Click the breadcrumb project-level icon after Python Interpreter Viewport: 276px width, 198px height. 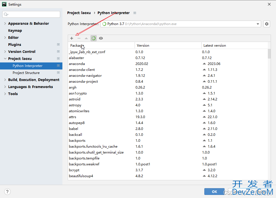pyautogui.click(x=135, y=13)
